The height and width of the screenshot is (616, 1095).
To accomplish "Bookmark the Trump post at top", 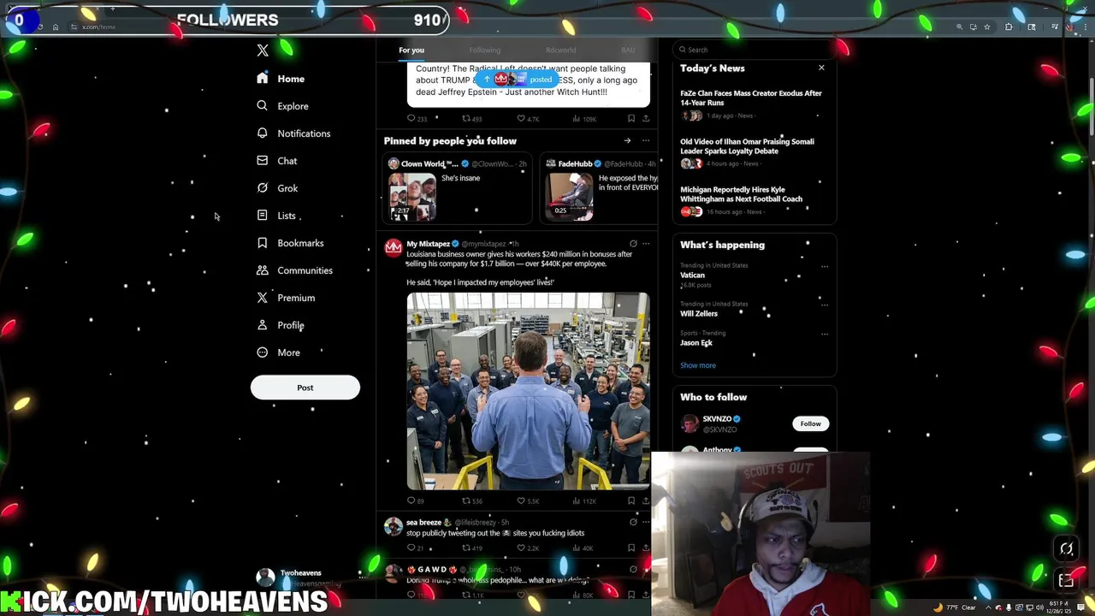I will [631, 118].
